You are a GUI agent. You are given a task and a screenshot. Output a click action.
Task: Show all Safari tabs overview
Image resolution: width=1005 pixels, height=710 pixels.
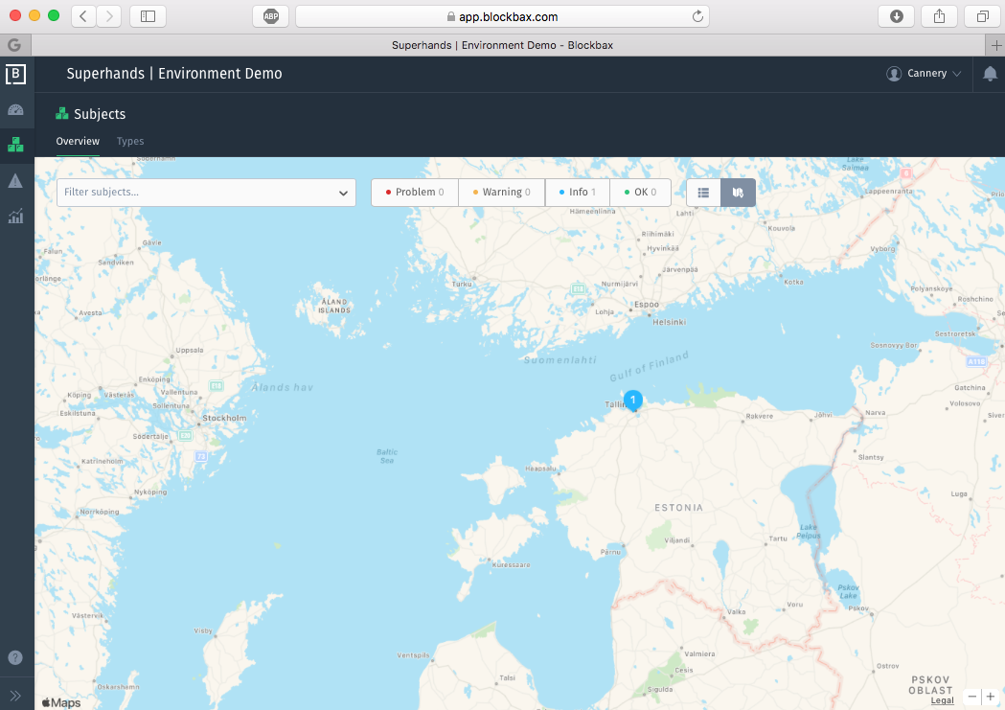click(x=982, y=16)
